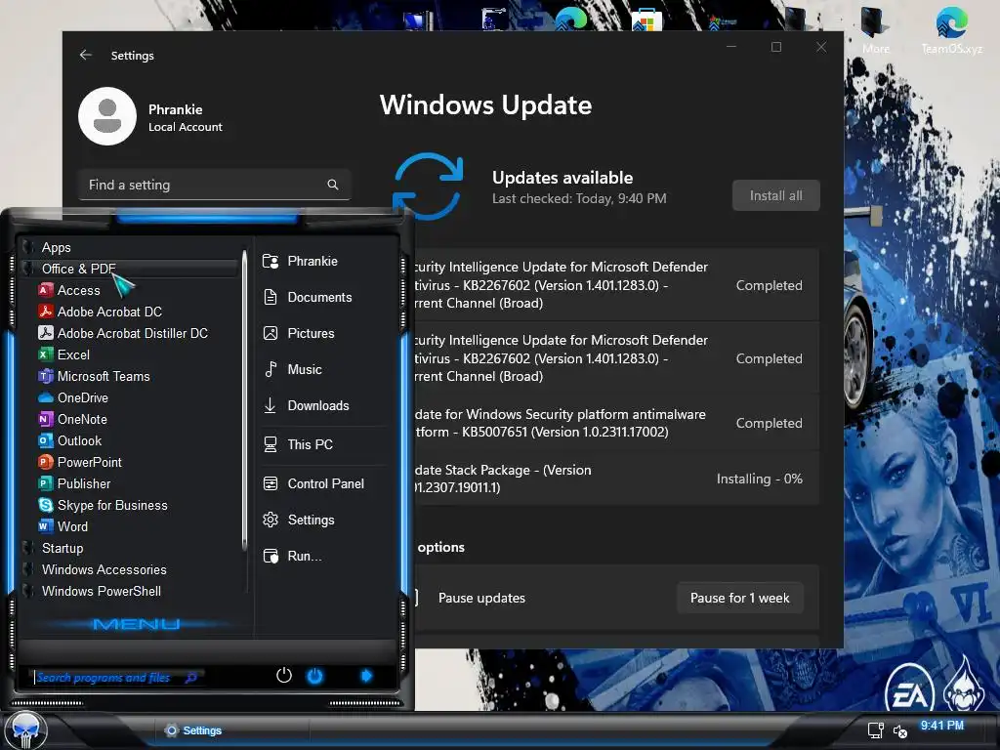
Task: Click the network tray icon
Action: (876, 730)
